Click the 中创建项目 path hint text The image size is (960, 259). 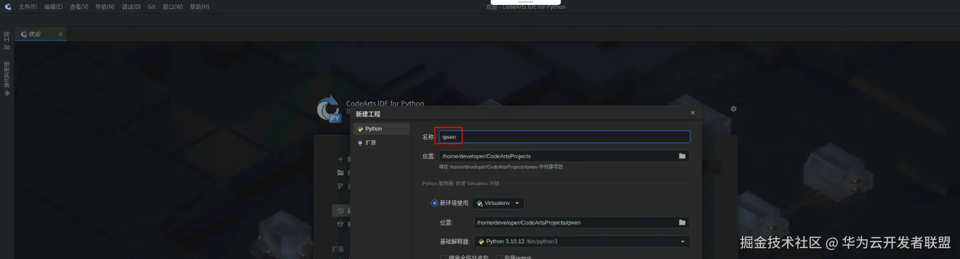click(501, 167)
